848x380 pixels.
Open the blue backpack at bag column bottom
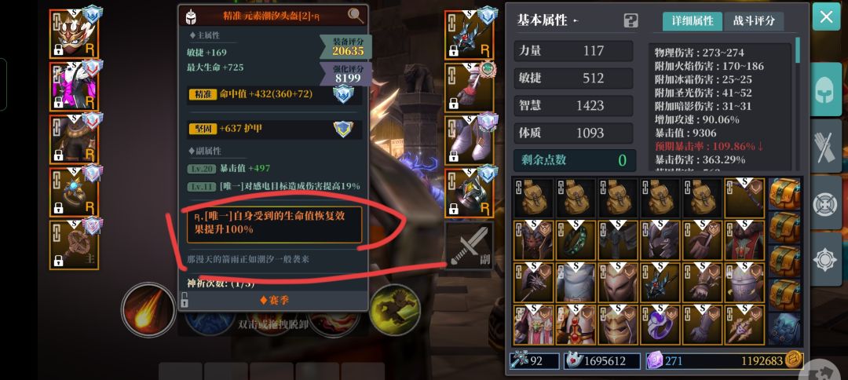[784, 329]
